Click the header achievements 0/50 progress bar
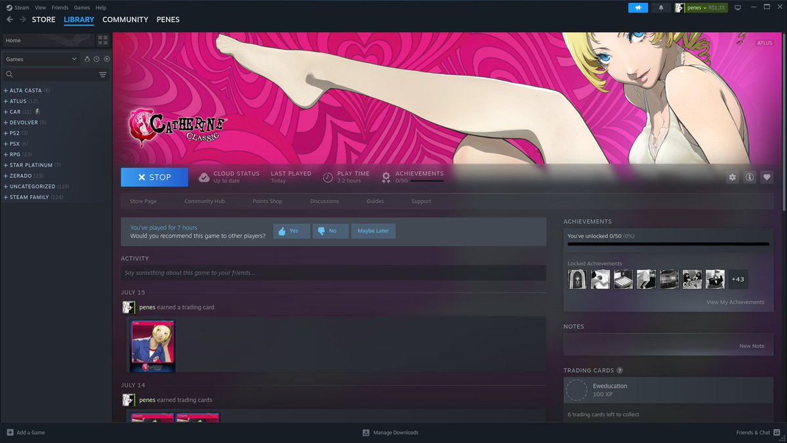Image resolution: width=787 pixels, height=443 pixels. [x=426, y=180]
